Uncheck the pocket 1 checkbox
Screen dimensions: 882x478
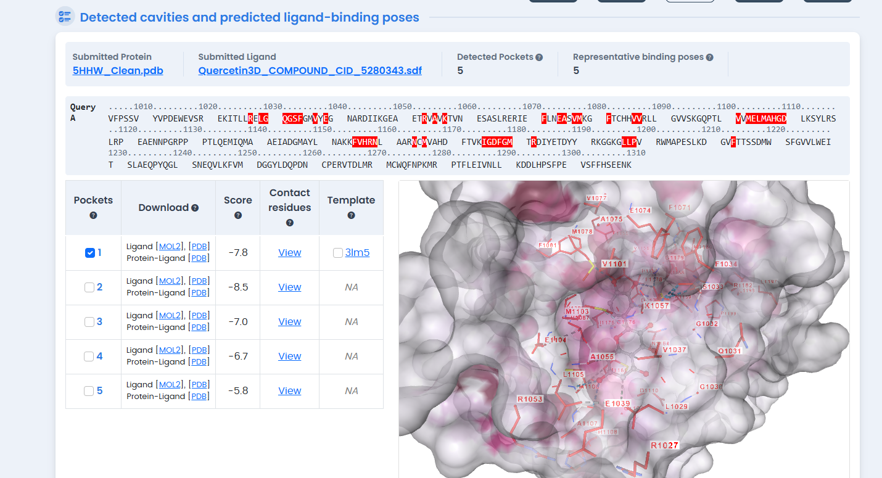pos(90,253)
